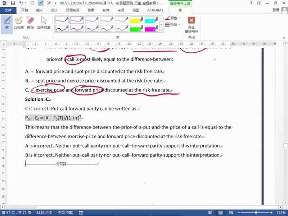Click the vertical scrollbar thumb
Viewport: 288px width, 216px height.
pos(285,146)
